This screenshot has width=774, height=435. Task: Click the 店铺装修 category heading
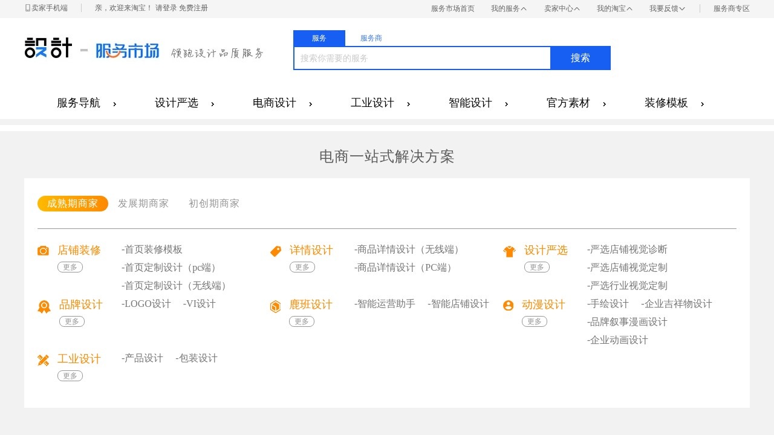point(79,250)
